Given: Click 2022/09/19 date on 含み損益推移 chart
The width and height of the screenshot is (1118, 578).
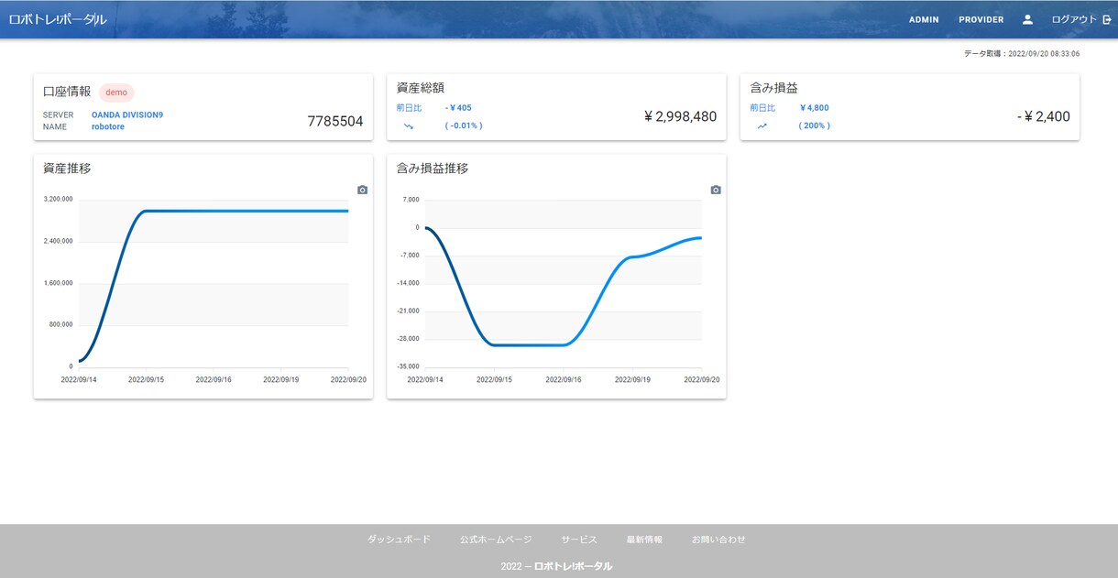Looking at the screenshot, I should (x=634, y=379).
